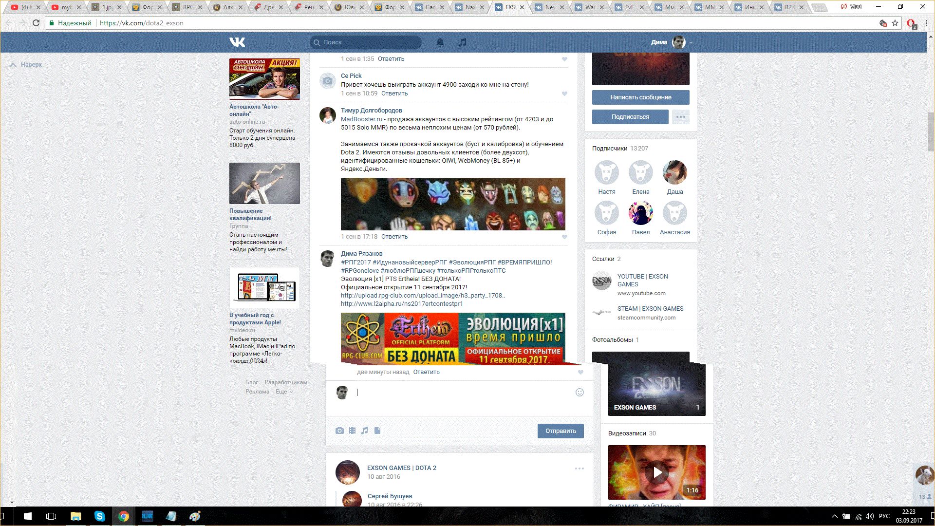Click the Написать сообщение button

pos(640,97)
